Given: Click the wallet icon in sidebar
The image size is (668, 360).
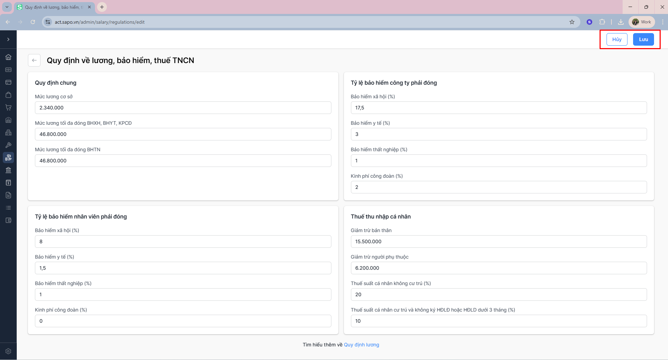Looking at the screenshot, I should point(8,220).
